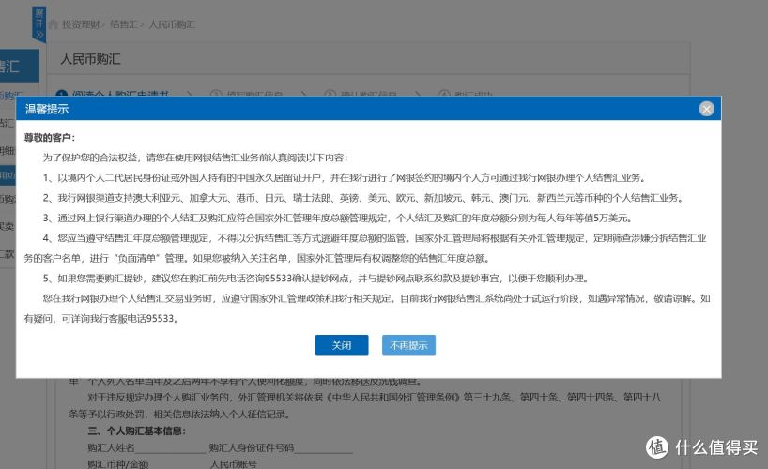The width and height of the screenshot is (768, 469).
Task: Open the 买卖 item in left sidebar
Action: 8,226
